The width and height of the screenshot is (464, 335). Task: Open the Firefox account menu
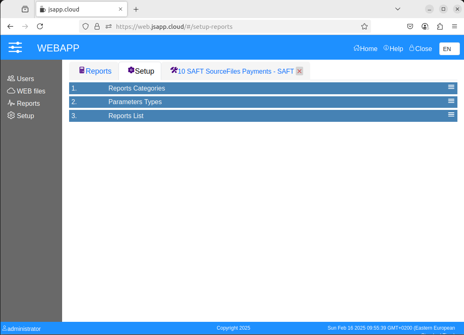(425, 27)
